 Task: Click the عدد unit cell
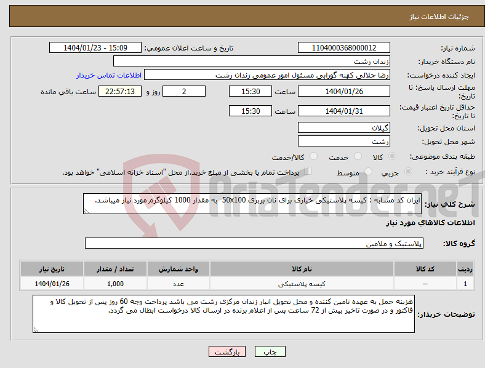pyautogui.click(x=178, y=284)
